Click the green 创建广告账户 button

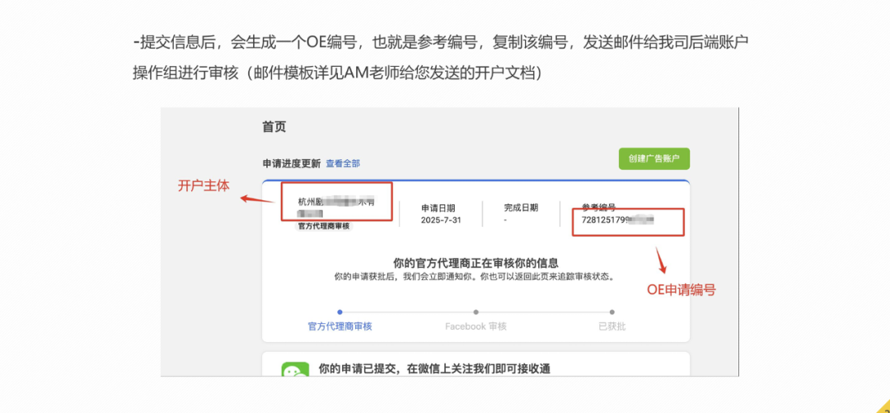653,158
